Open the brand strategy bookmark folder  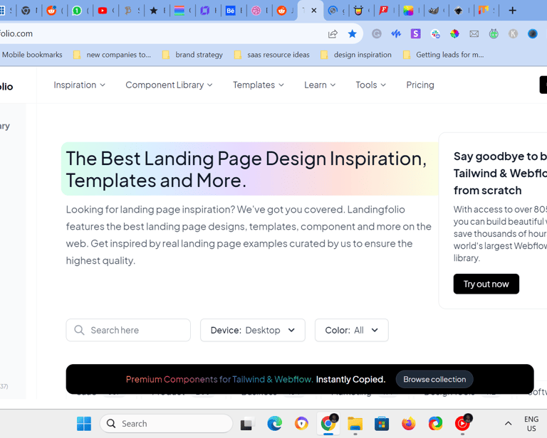(192, 55)
